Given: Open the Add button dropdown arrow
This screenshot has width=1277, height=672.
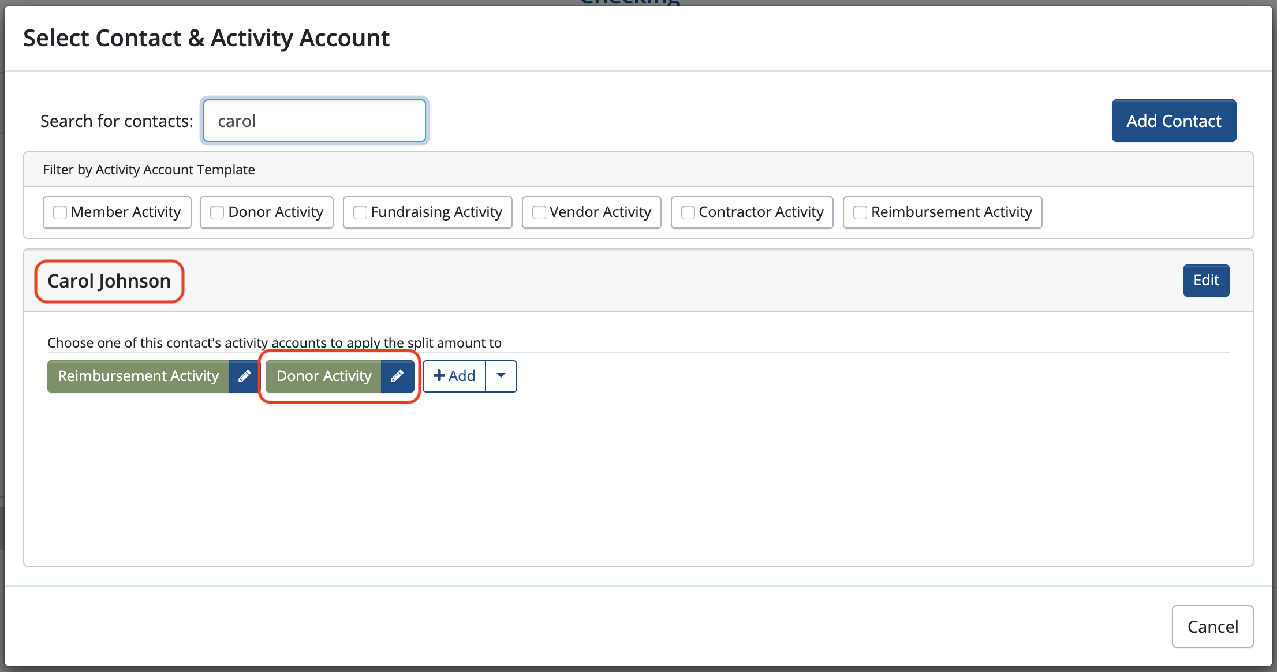Looking at the screenshot, I should point(501,376).
